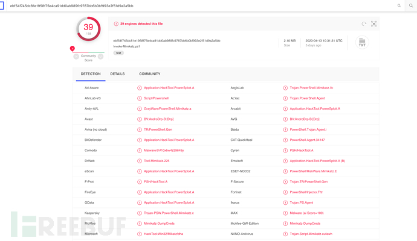This screenshot has width=417, height=241.
Task: Select the GrayWare/PowerShell.Mimikatz.a result
Action: click(167, 108)
